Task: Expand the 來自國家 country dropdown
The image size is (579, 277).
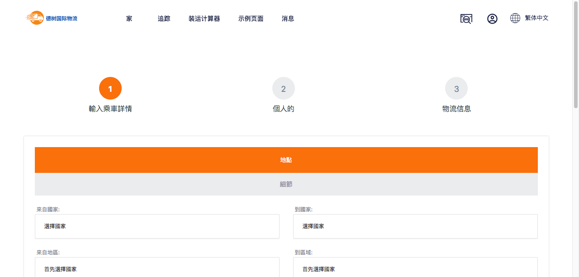Action: pos(157,226)
